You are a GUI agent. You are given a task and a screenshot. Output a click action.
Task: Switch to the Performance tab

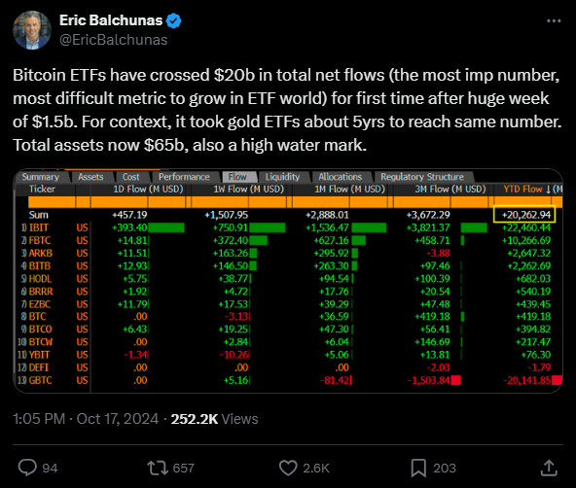pyautogui.click(x=184, y=177)
